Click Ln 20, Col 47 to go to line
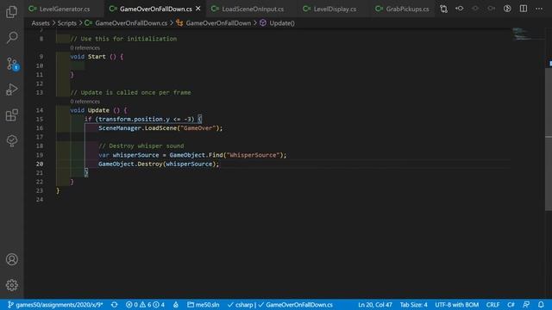 click(375, 305)
